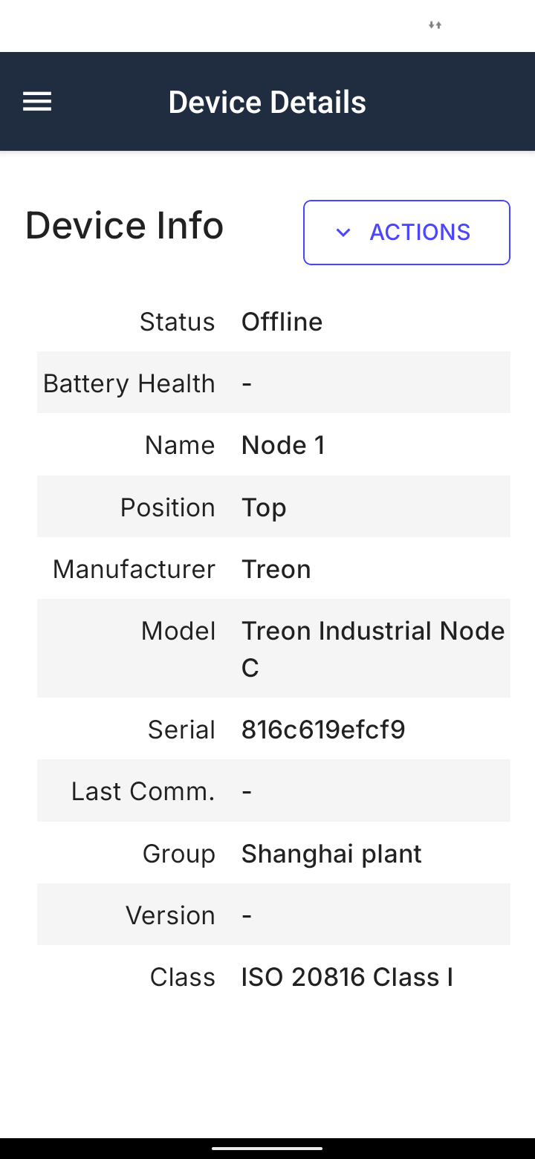Tap the Version row label
The height and width of the screenshot is (1159, 535).
click(170, 915)
